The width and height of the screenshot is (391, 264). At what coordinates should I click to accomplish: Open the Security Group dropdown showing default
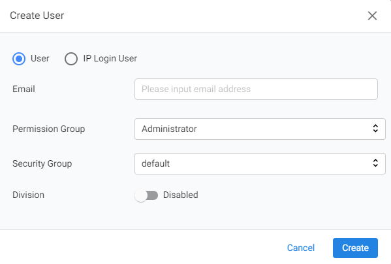pos(260,163)
